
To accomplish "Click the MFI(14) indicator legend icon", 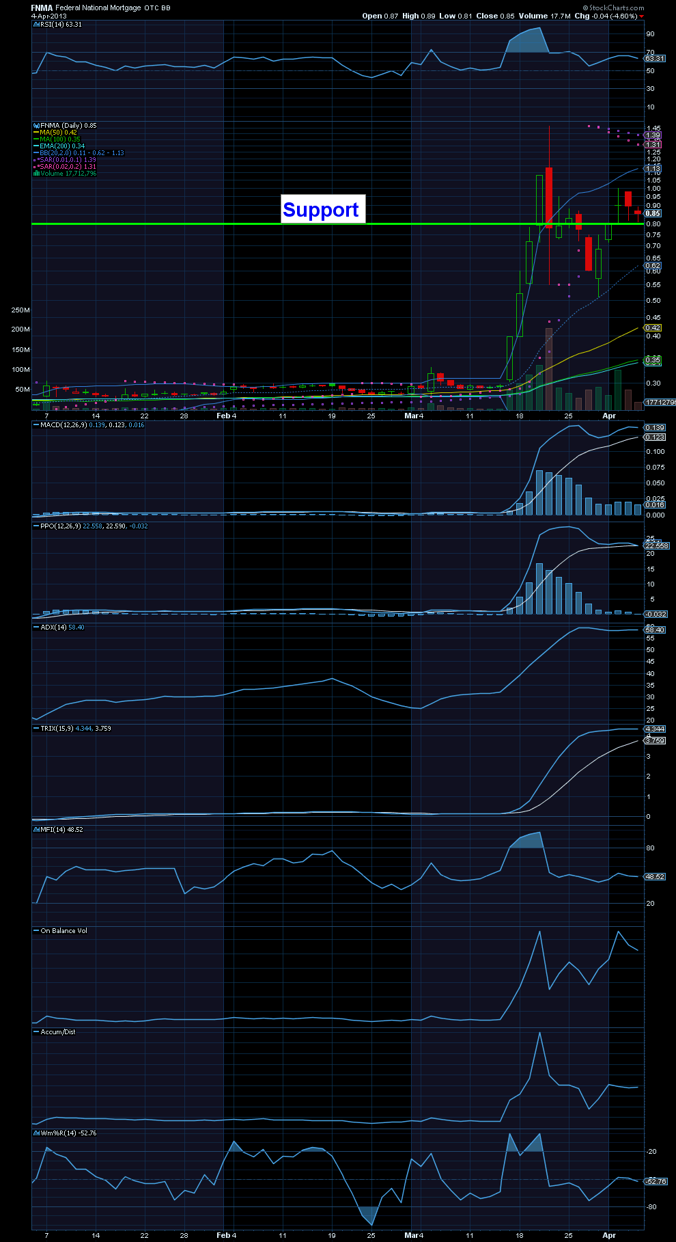I will [x=36, y=830].
